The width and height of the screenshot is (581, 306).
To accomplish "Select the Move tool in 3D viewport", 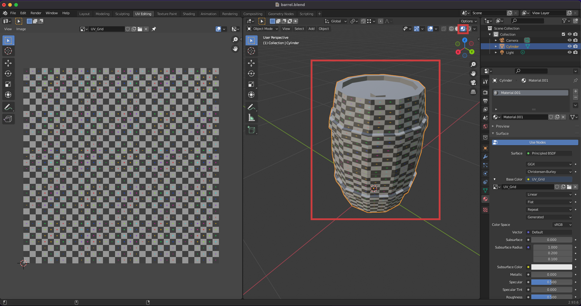I will [251, 63].
